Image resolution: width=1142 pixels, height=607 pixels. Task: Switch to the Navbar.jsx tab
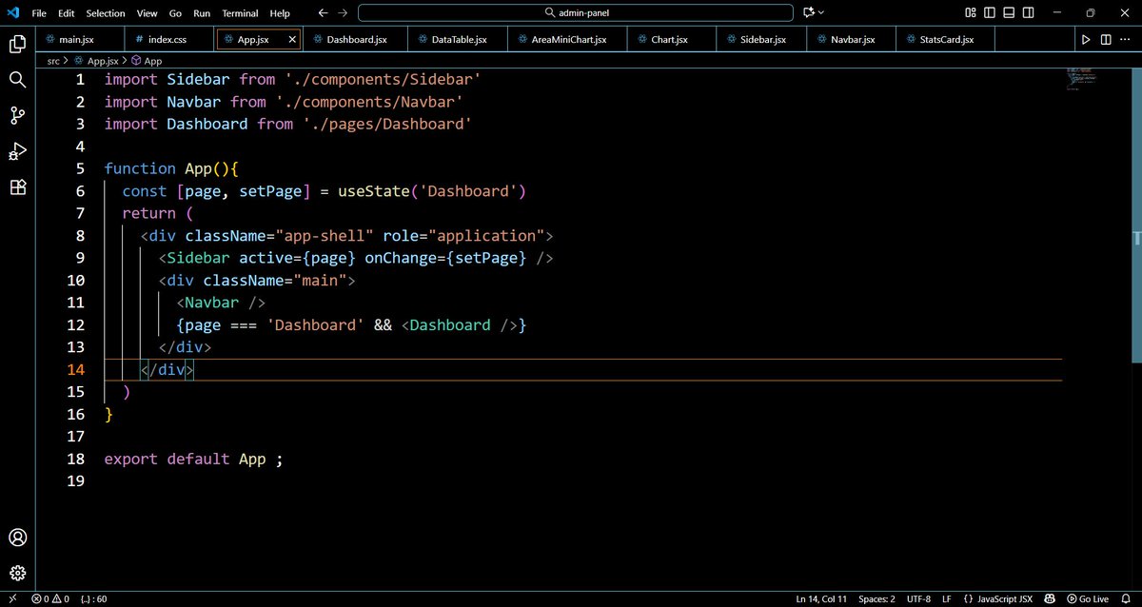[x=852, y=40]
